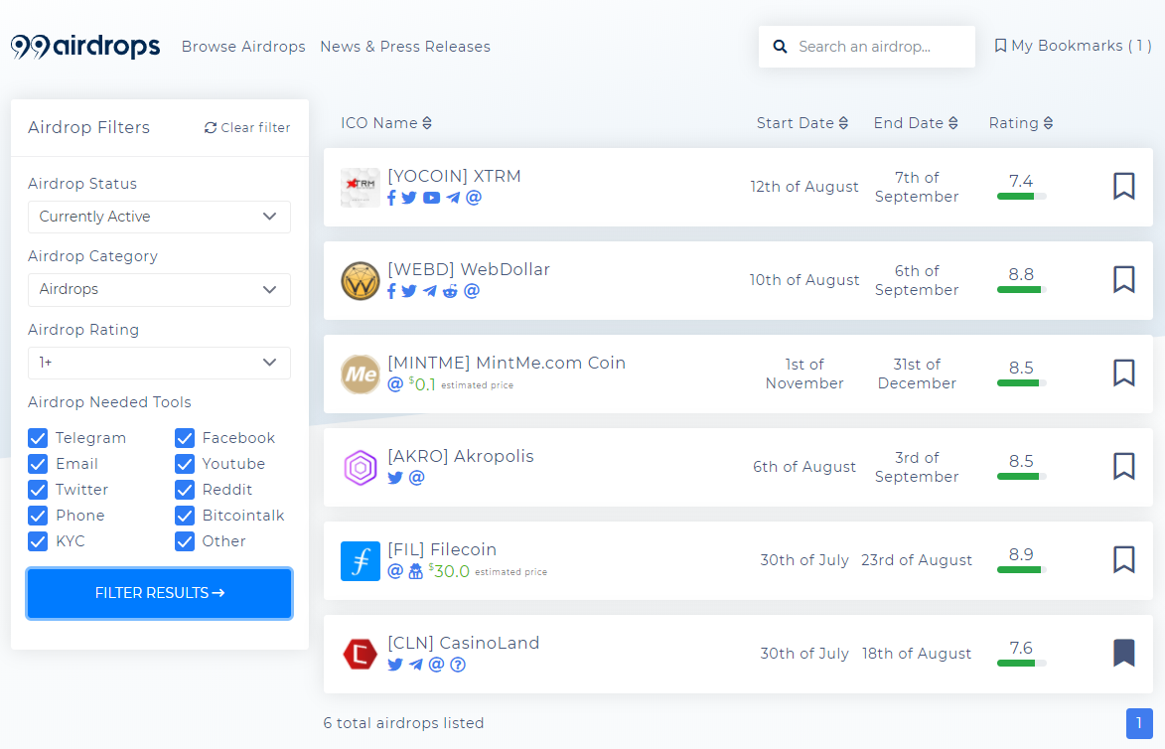Image resolution: width=1165 pixels, height=749 pixels.
Task: Click Twitter icon under YOCOIN XTRM
Action: [x=409, y=198]
